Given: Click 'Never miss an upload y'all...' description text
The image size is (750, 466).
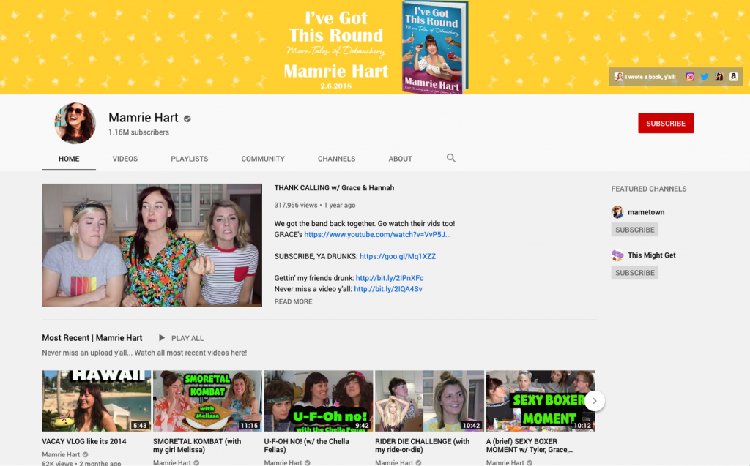Looking at the screenshot, I should pyautogui.click(x=144, y=353).
